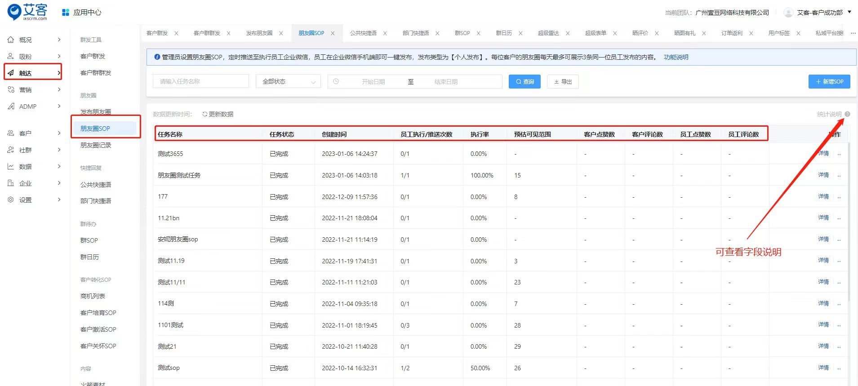Open the 全部状态 status dropdown

point(288,81)
